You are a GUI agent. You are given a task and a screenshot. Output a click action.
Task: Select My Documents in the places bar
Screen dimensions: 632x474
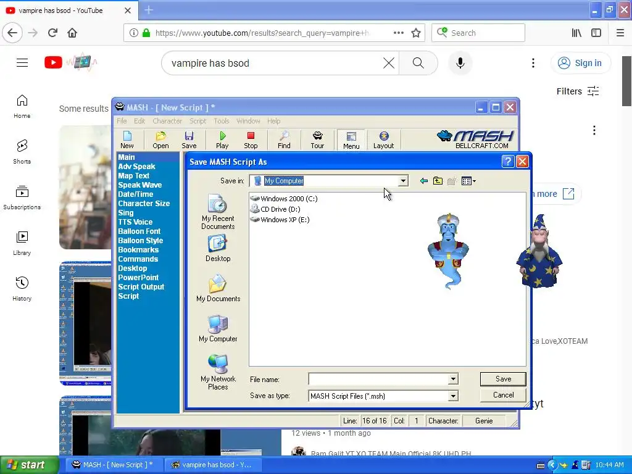pyautogui.click(x=218, y=288)
